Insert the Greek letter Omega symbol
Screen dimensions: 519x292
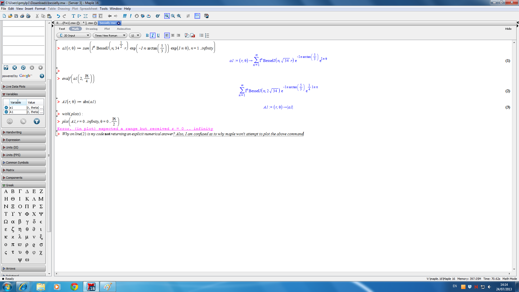(6, 222)
